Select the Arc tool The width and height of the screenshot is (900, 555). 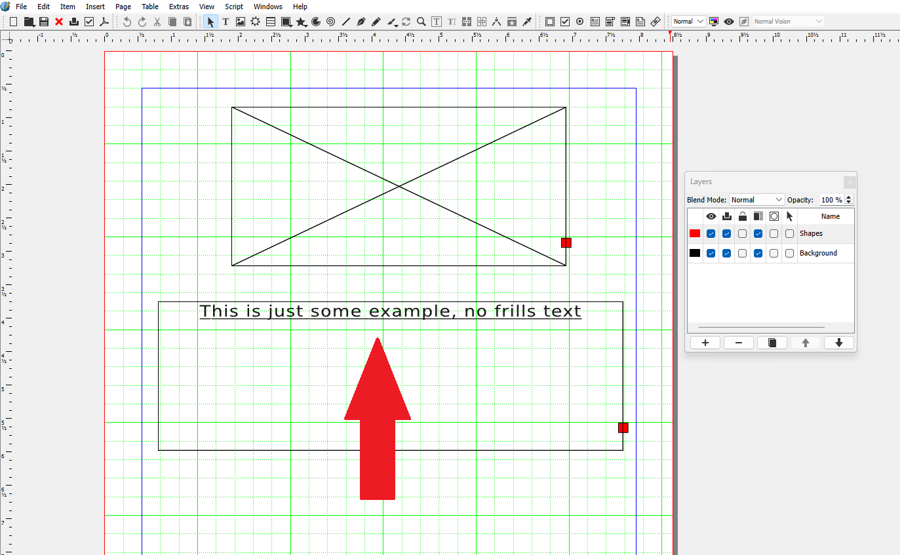(x=317, y=22)
